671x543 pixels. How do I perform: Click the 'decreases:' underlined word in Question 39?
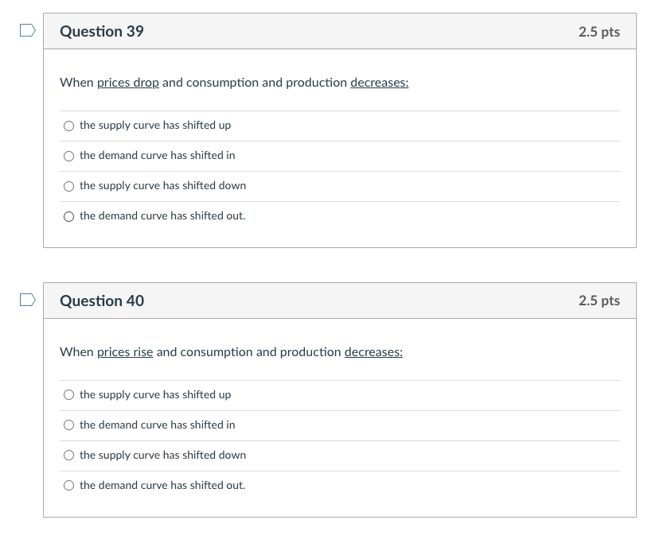click(380, 83)
